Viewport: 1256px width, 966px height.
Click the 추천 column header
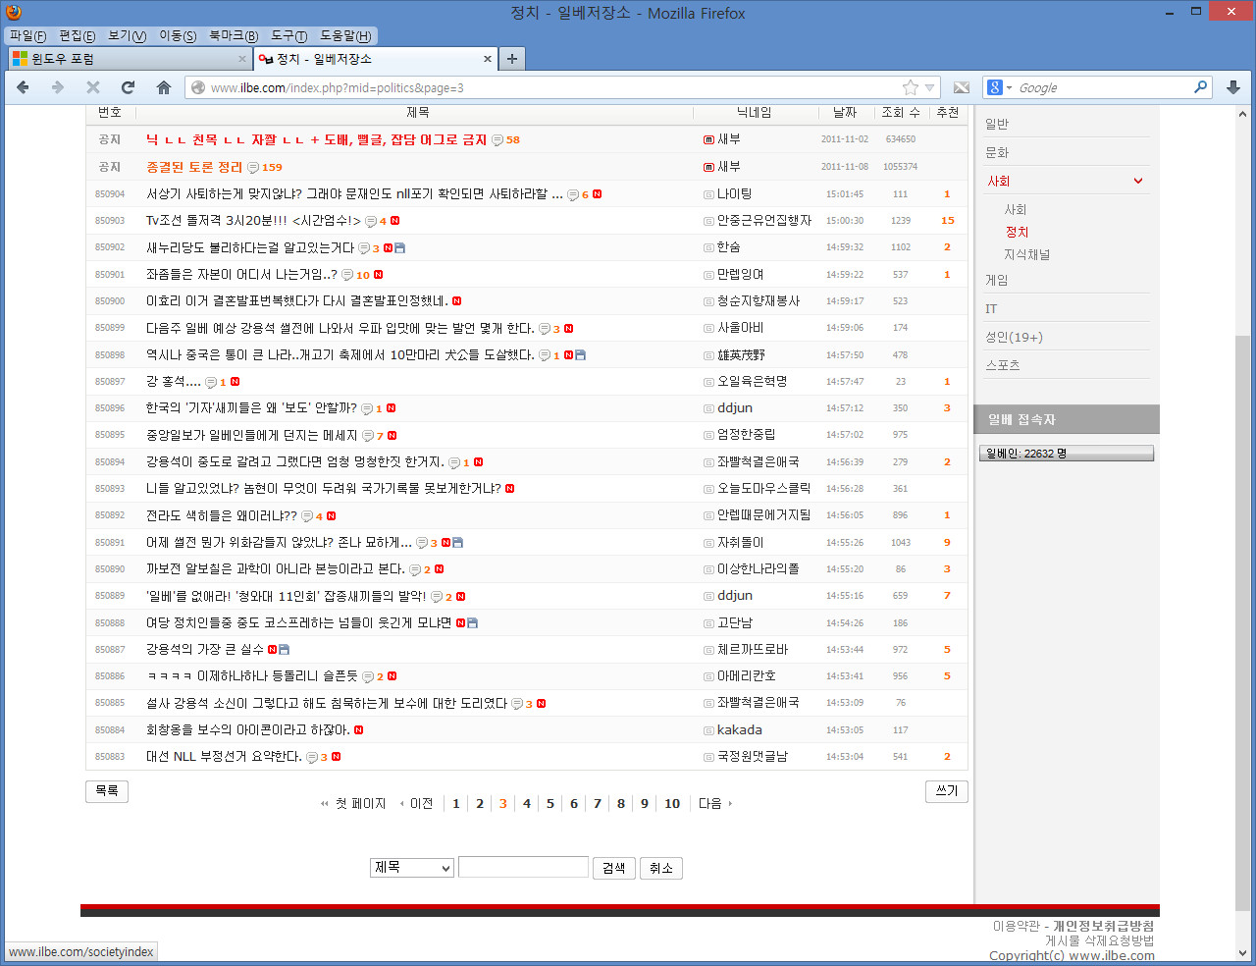pos(948,113)
